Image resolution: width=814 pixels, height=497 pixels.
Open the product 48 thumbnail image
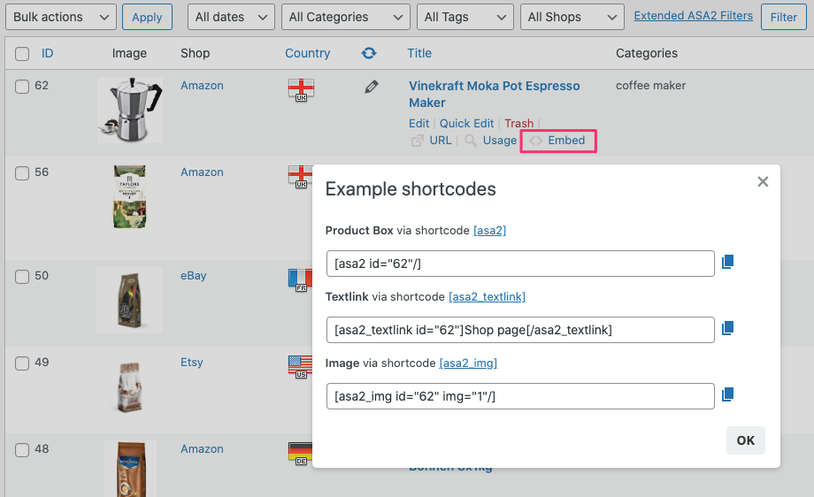tap(130, 469)
